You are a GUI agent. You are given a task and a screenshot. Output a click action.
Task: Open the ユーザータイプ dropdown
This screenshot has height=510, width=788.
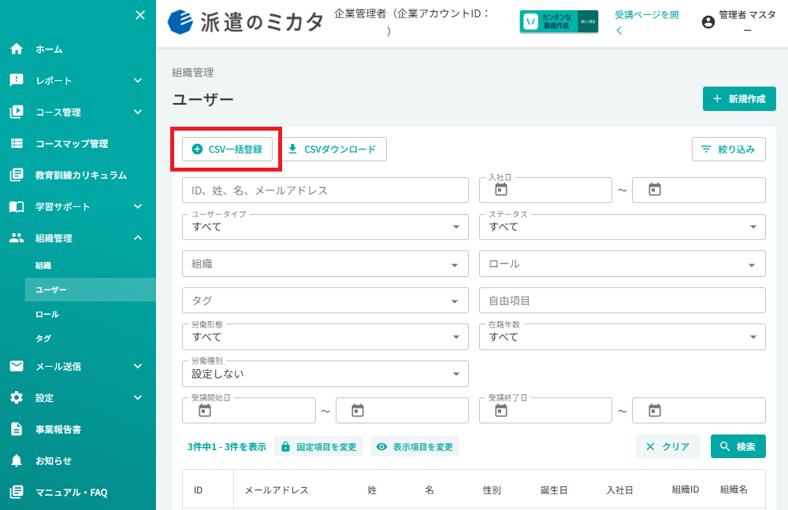[325, 227]
